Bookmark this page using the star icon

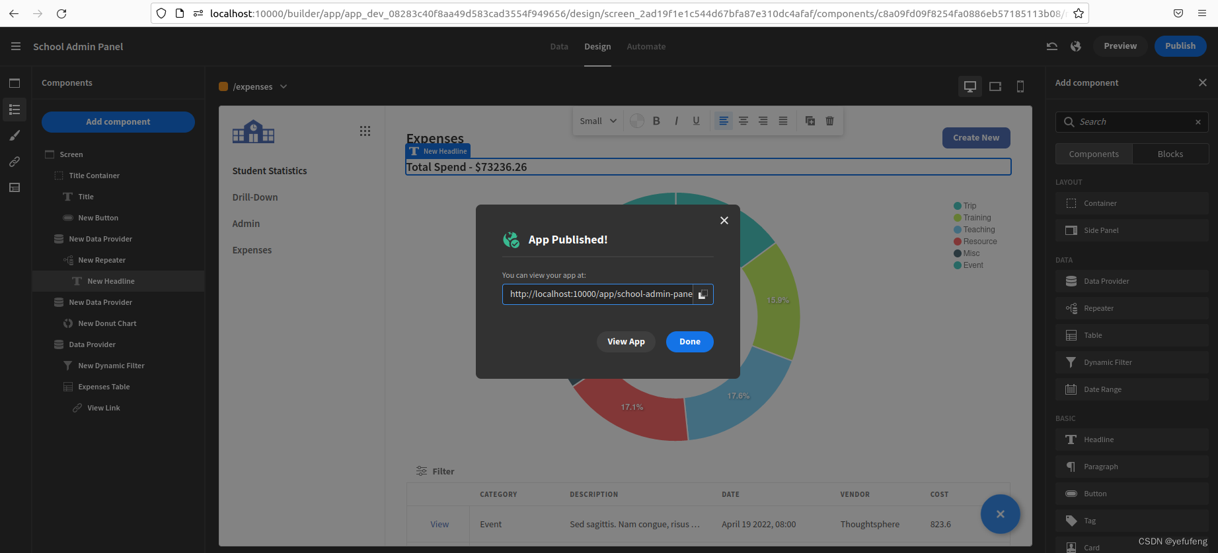point(1078,13)
